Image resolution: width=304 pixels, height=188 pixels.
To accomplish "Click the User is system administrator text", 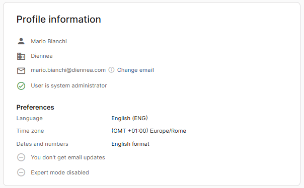I will point(69,85).
